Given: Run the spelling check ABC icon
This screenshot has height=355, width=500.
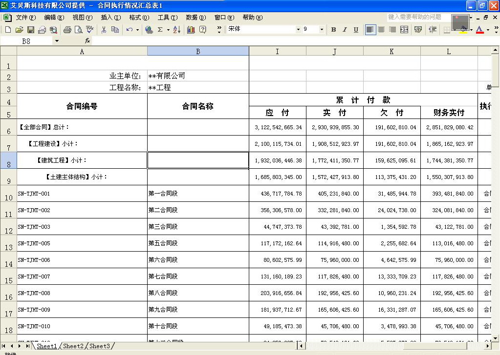Looking at the screenshot, I should (89, 30).
